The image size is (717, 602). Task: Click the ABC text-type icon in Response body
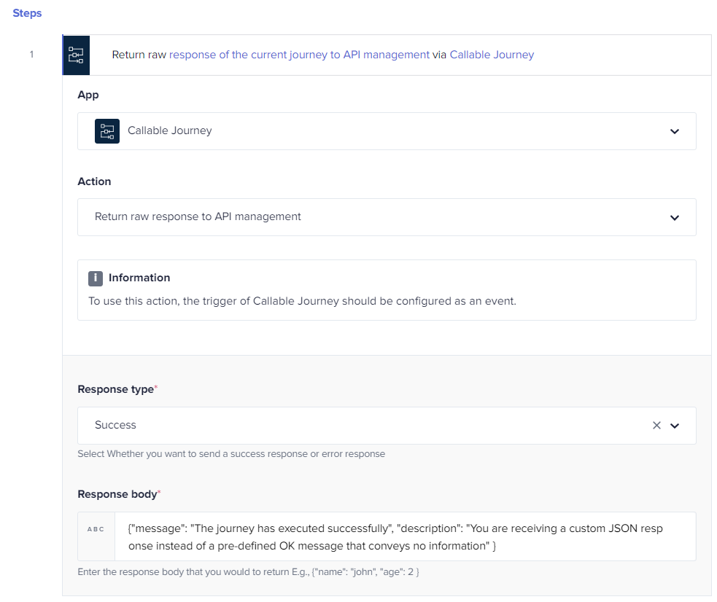(96, 529)
